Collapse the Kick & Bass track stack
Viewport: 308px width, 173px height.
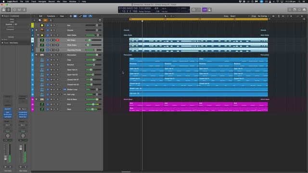37,99
